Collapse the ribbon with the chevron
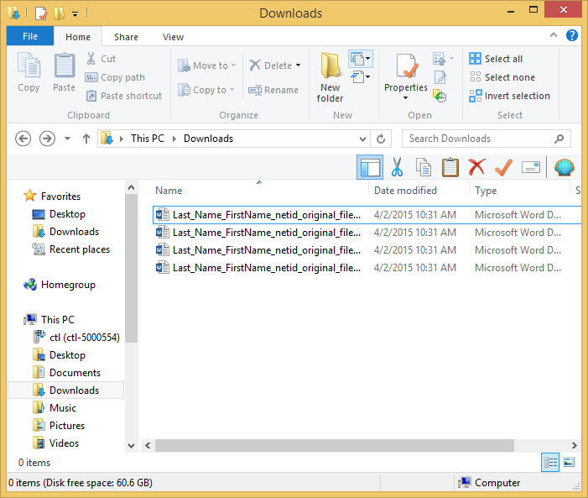This screenshot has width=588, height=498. (x=553, y=35)
